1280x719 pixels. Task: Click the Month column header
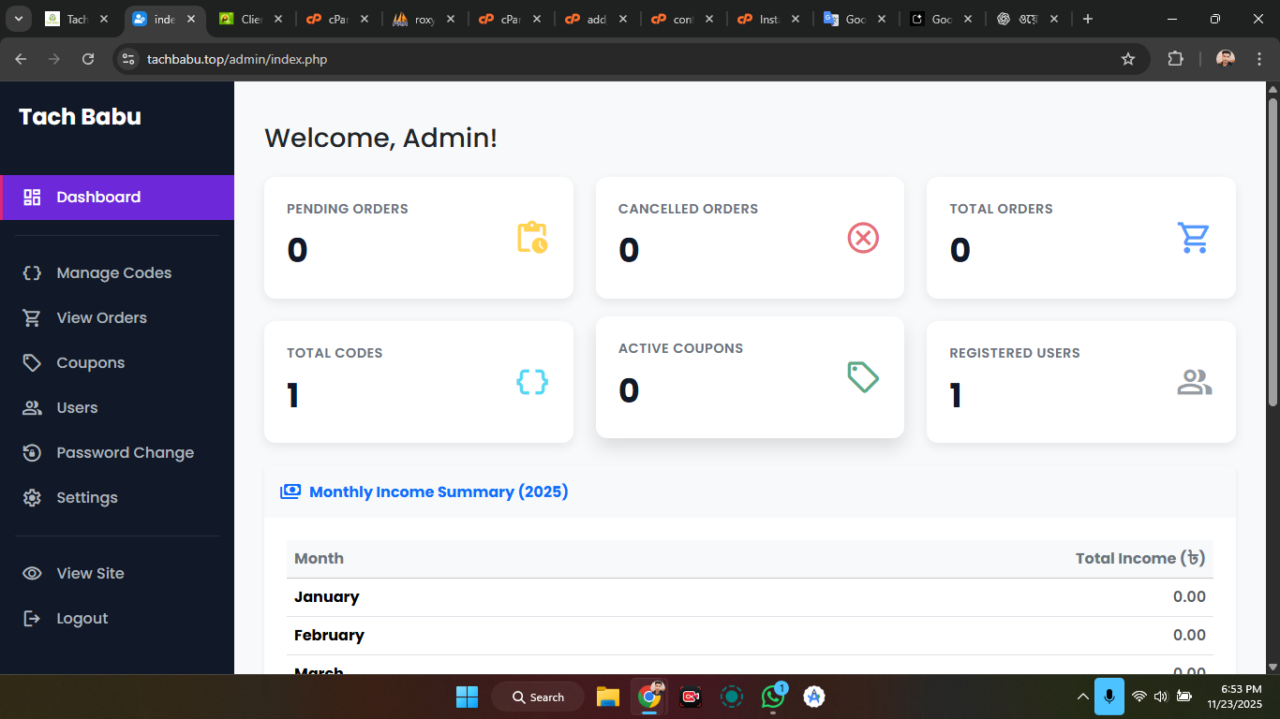(319, 559)
